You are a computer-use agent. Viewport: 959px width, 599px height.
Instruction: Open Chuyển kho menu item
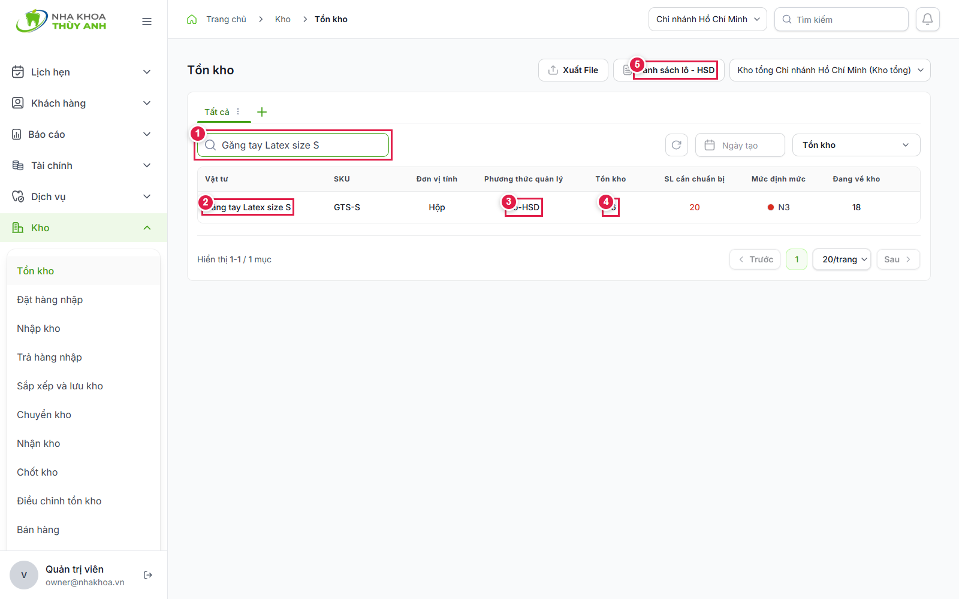click(83, 415)
